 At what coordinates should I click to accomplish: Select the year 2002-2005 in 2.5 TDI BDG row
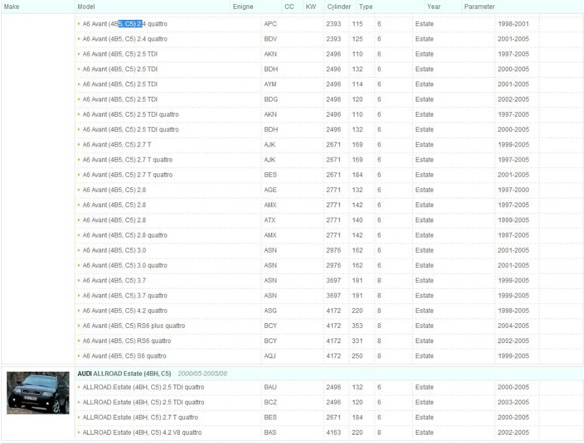coord(513,99)
